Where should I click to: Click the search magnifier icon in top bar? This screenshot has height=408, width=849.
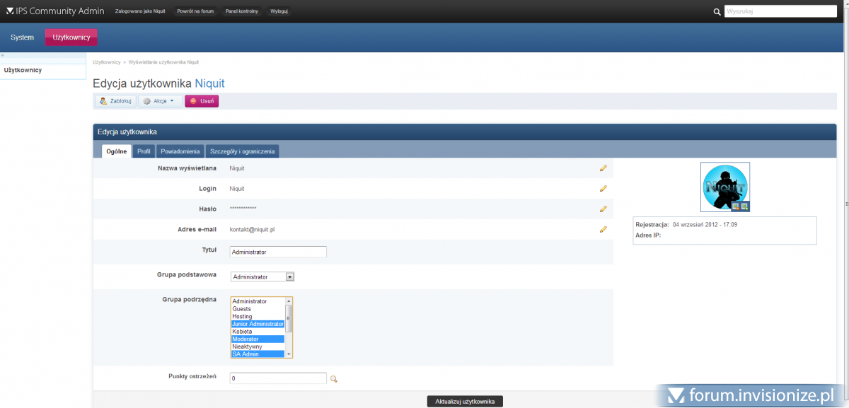pos(717,12)
